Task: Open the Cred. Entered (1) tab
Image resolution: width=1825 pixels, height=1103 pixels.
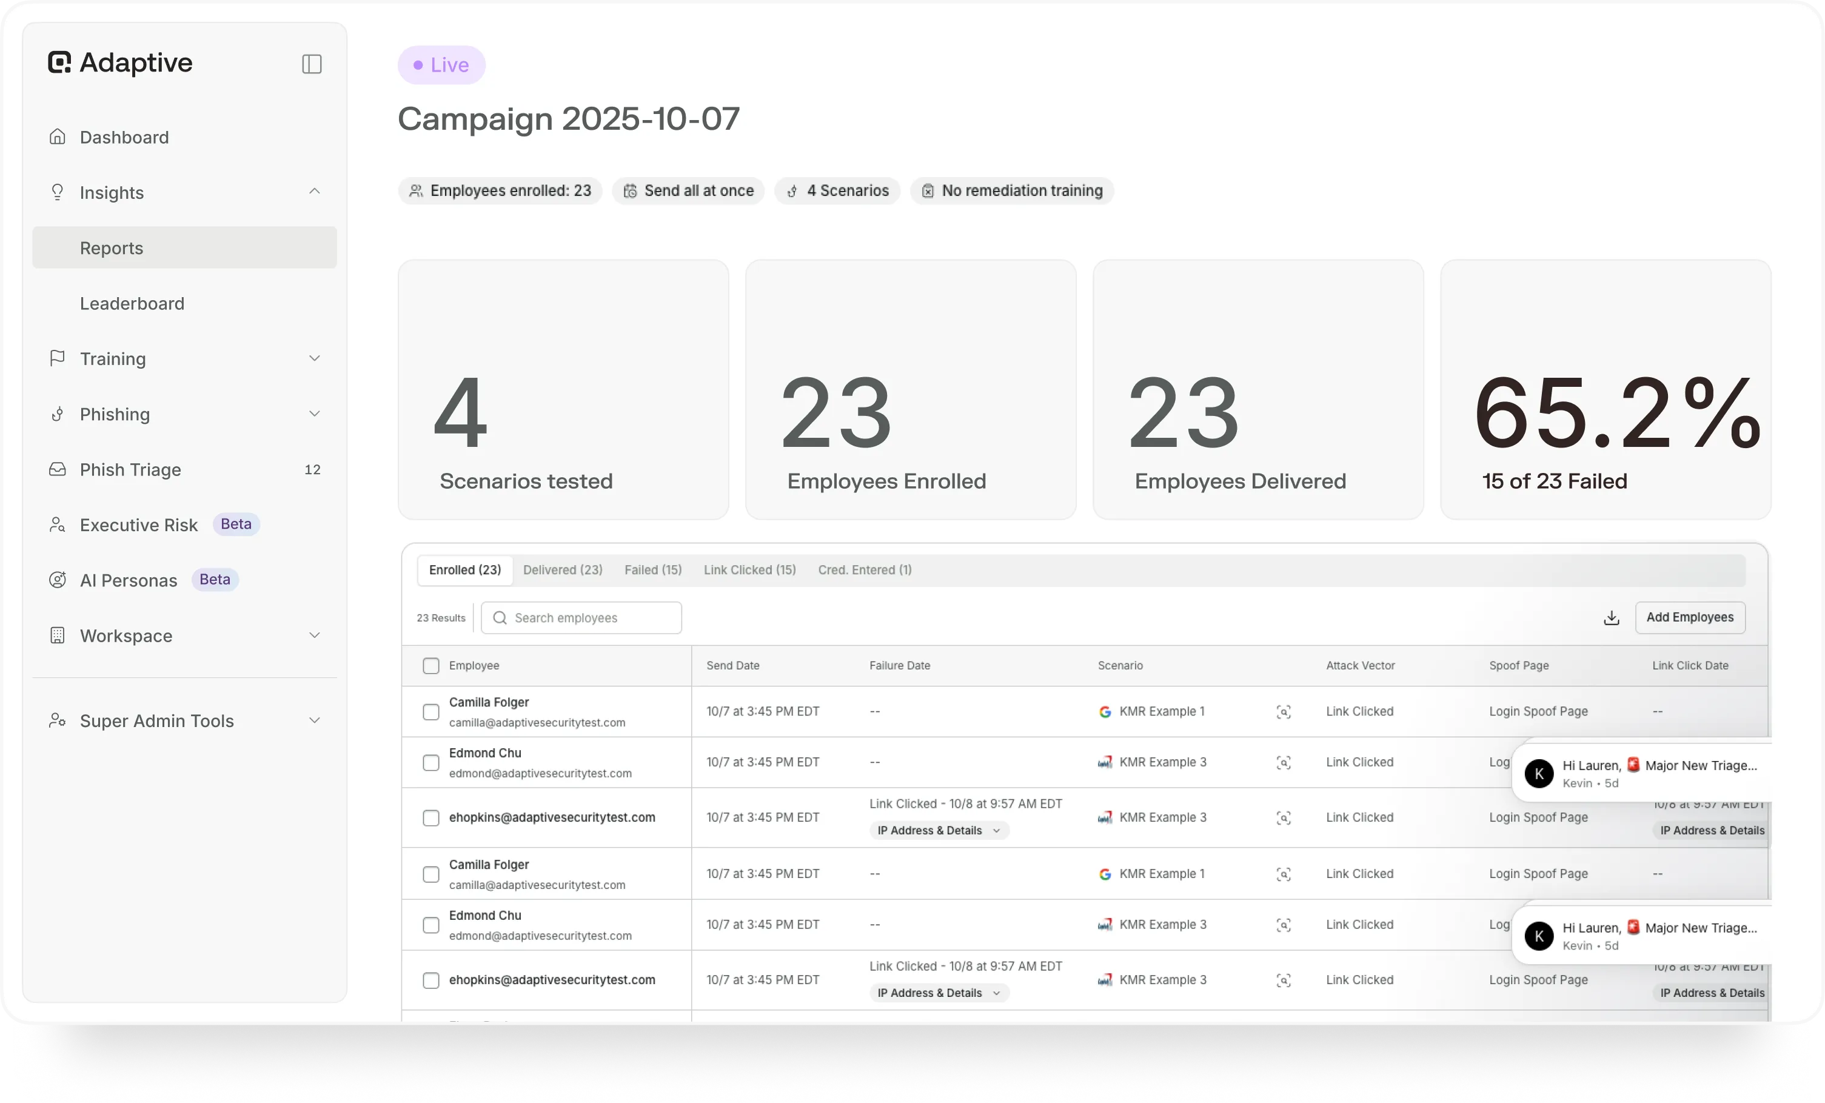Action: point(865,569)
